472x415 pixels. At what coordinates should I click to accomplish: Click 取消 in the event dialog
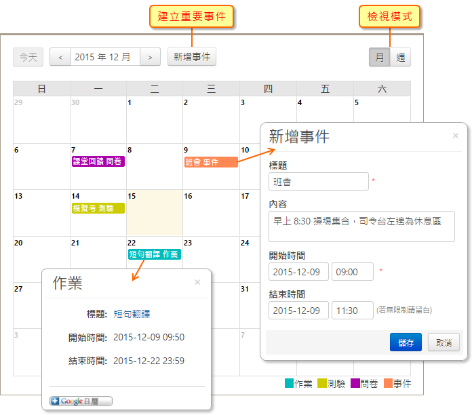coord(444,342)
